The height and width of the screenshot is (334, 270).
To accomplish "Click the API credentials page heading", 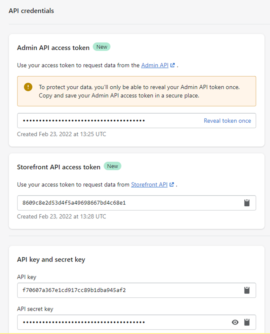I will coord(31,11).
